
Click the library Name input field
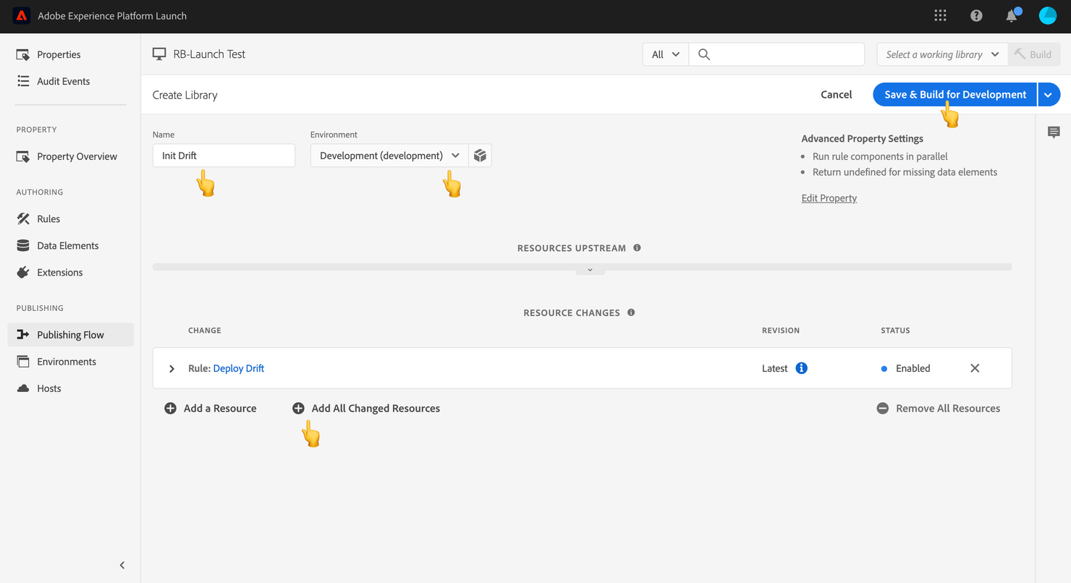coord(224,156)
